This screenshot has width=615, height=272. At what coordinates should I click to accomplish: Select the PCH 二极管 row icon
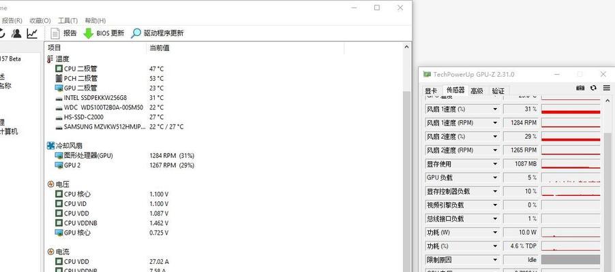(59, 78)
